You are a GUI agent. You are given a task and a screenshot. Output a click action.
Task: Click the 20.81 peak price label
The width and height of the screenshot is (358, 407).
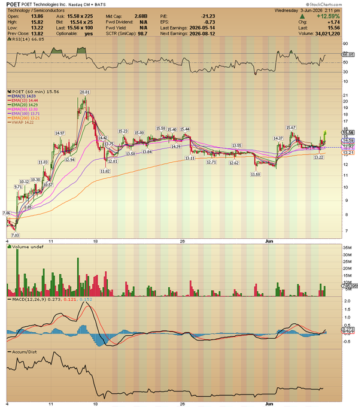point(85,92)
